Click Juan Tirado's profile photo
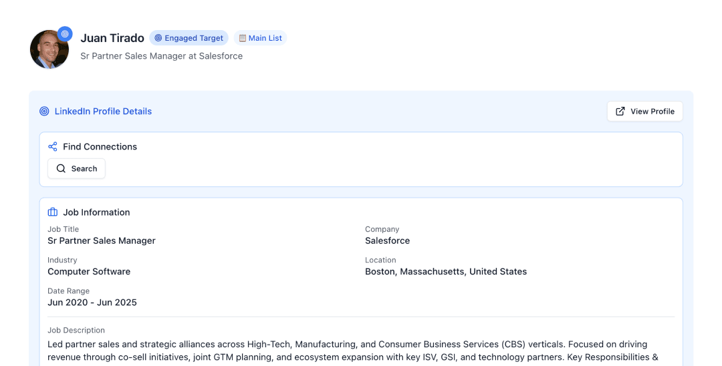722x366 pixels. pos(47,51)
